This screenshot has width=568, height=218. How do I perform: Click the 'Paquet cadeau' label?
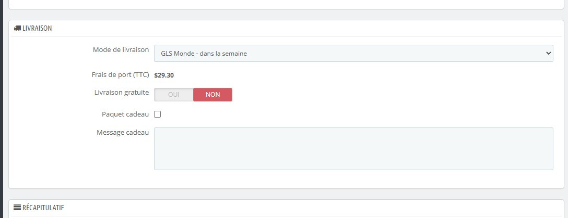pyautogui.click(x=125, y=114)
